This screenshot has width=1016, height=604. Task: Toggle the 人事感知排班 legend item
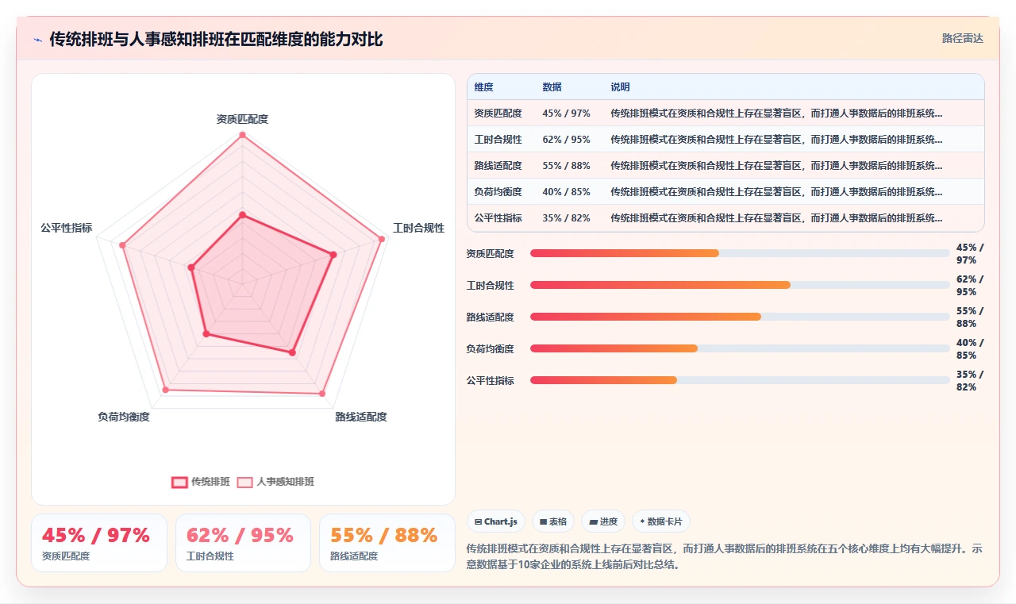tap(276, 482)
